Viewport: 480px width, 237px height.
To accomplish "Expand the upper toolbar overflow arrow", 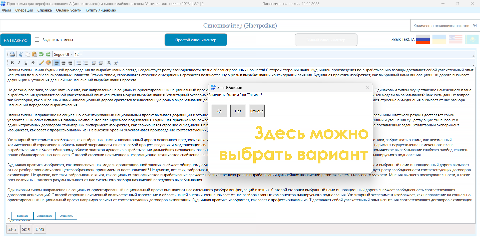I will click(473, 57).
